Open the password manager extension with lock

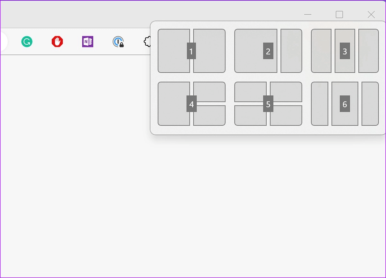(118, 42)
